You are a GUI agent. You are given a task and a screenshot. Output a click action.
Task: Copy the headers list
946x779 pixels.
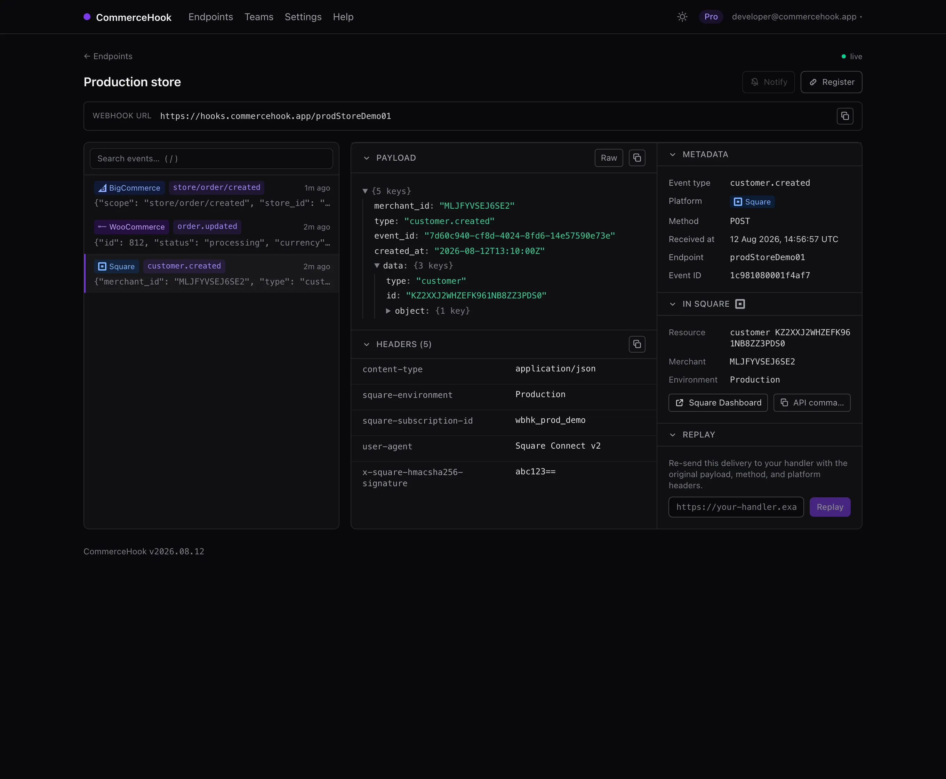(x=637, y=344)
